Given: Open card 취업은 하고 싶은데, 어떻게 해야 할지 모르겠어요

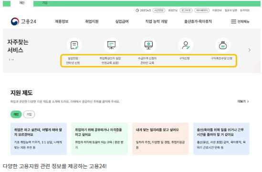Looking at the screenshot, I should coord(39,139).
